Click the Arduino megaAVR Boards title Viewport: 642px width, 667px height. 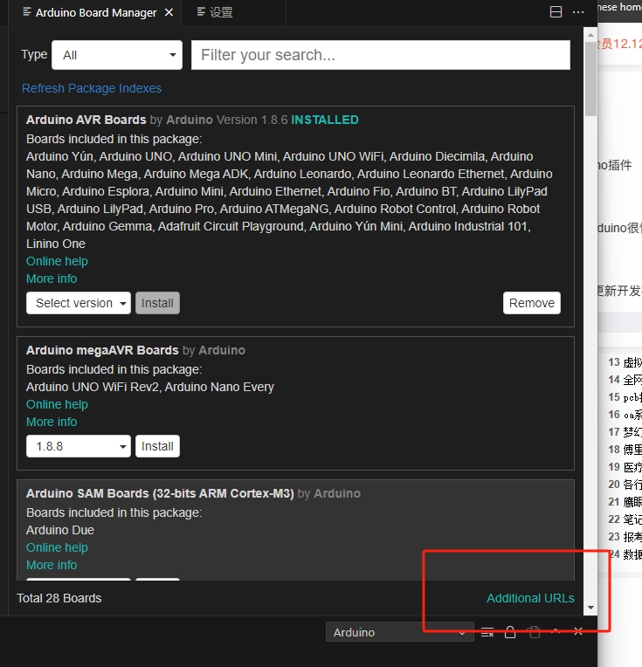tap(102, 350)
